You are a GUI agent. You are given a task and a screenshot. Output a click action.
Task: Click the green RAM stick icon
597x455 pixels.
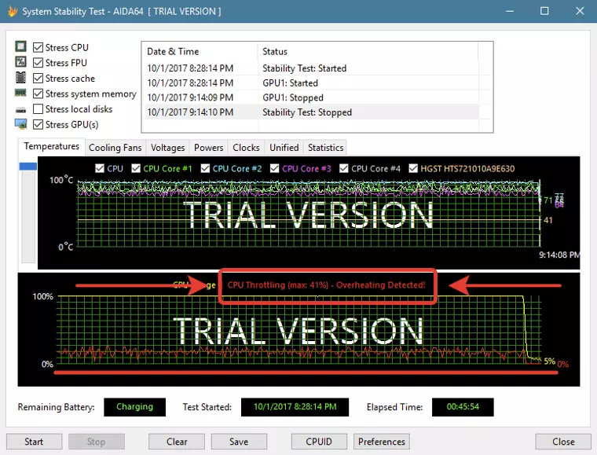click(x=20, y=93)
